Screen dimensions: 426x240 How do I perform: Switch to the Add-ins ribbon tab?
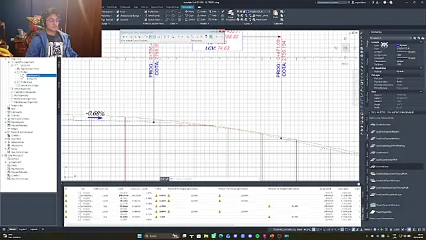tap(144, 7)
